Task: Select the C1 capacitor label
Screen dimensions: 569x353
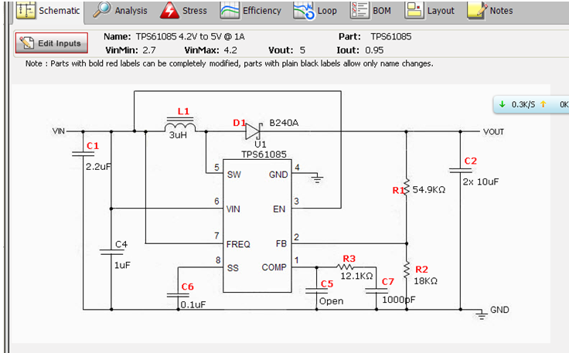Action: tap(93, 146)
